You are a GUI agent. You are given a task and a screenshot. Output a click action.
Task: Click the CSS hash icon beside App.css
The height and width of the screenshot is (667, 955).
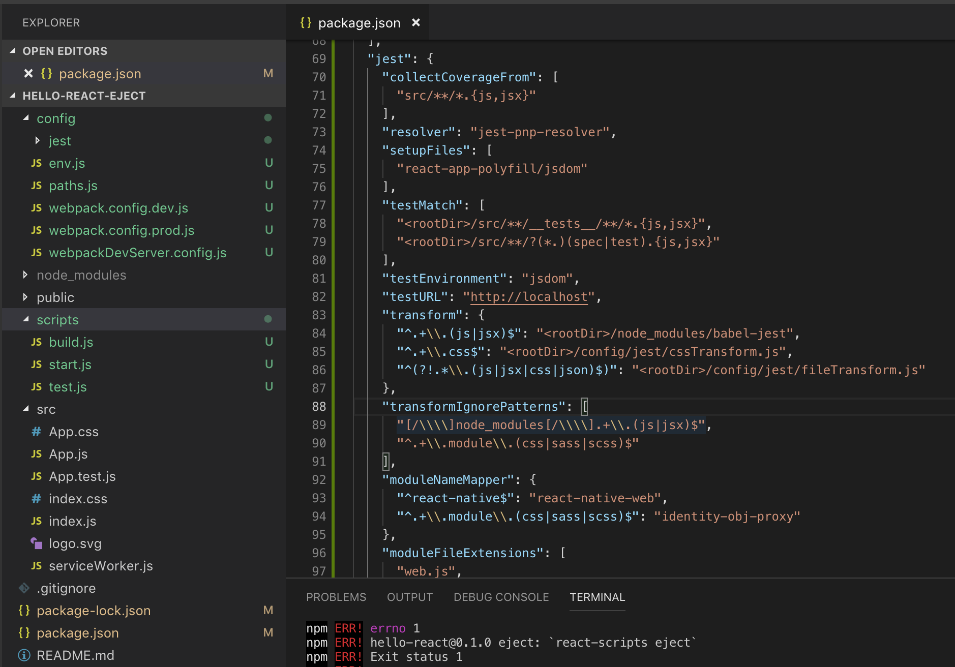coord(37,432)
